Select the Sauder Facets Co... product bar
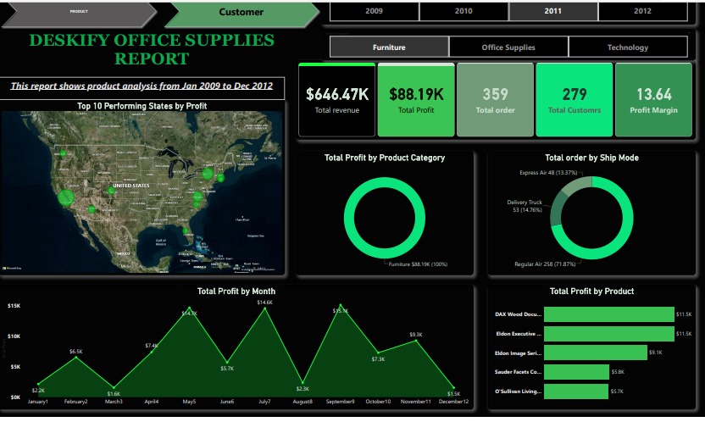 (576, 372)
